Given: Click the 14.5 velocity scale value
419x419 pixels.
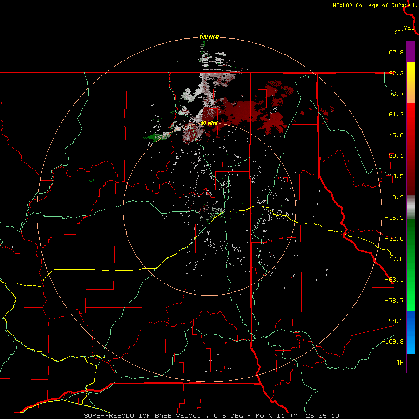Looking at the screenshot, I should (396, 176).
